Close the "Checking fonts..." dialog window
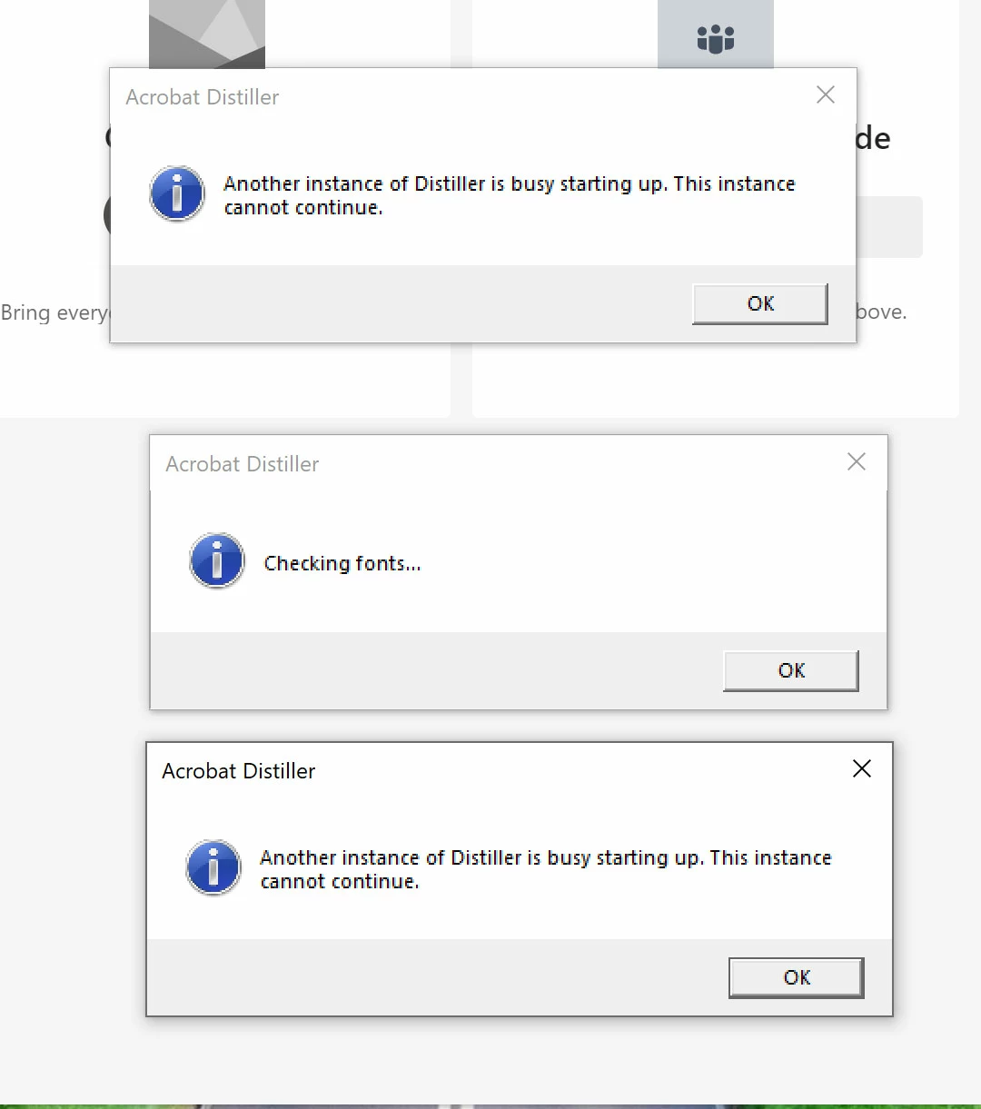This screenshot has width=981, height=1109. pos(857,462)
